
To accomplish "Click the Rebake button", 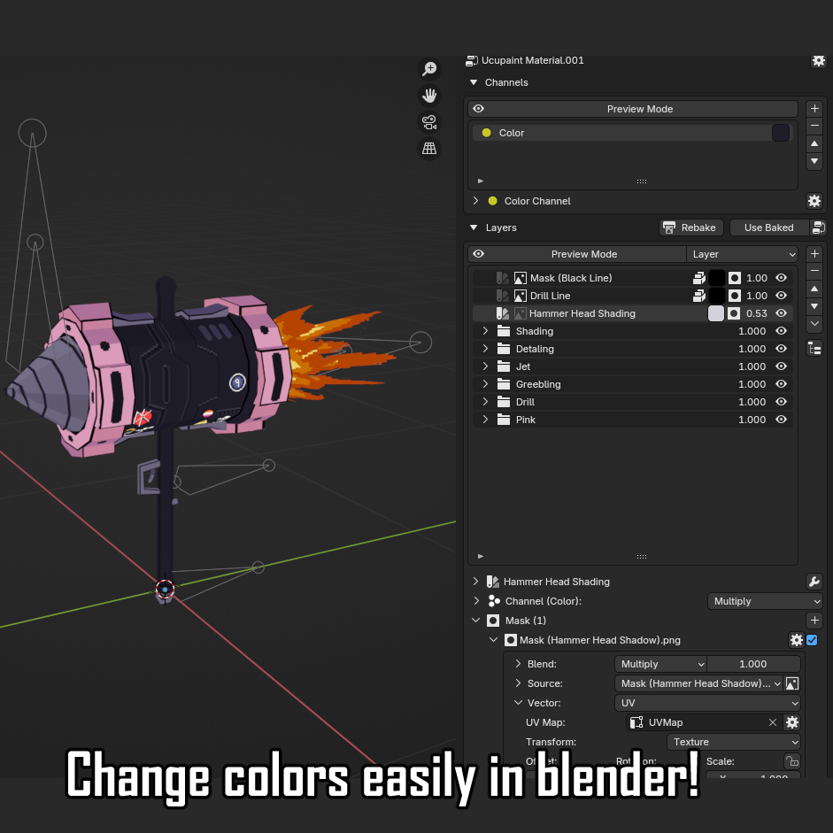I will tap(690, 228).
